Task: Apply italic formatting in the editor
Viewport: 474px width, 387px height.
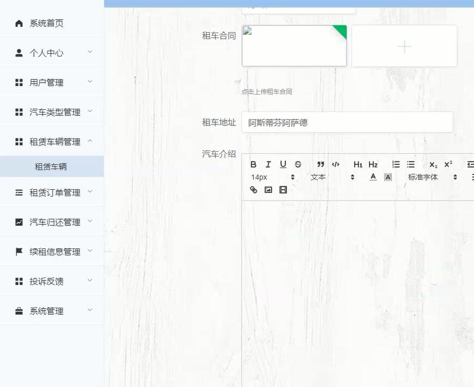Action: coord(268,164)
